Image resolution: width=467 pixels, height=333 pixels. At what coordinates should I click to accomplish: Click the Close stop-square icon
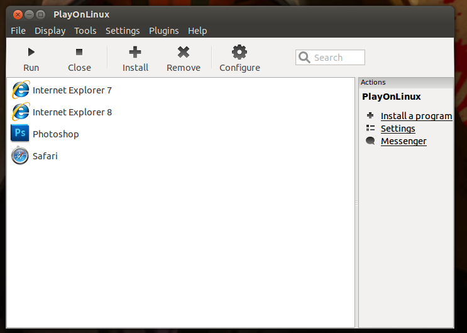pos(79,52)
